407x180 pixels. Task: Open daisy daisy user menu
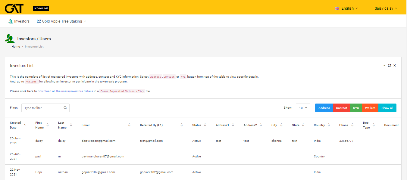386,8
